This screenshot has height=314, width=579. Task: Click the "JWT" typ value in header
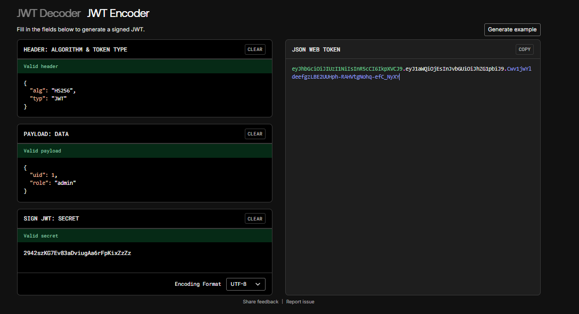click(58, 99)
